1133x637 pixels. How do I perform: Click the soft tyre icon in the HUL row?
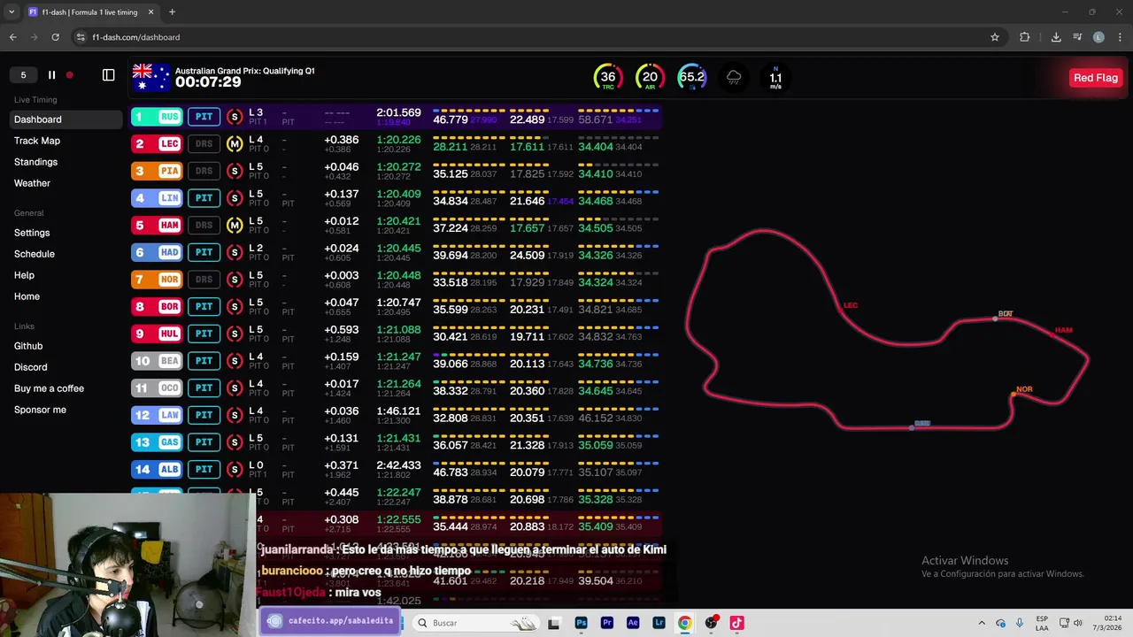tap(235, 334)
